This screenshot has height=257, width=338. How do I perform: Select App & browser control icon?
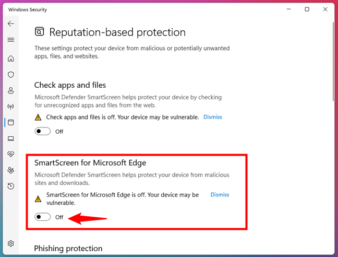click(x=10, y=122)
